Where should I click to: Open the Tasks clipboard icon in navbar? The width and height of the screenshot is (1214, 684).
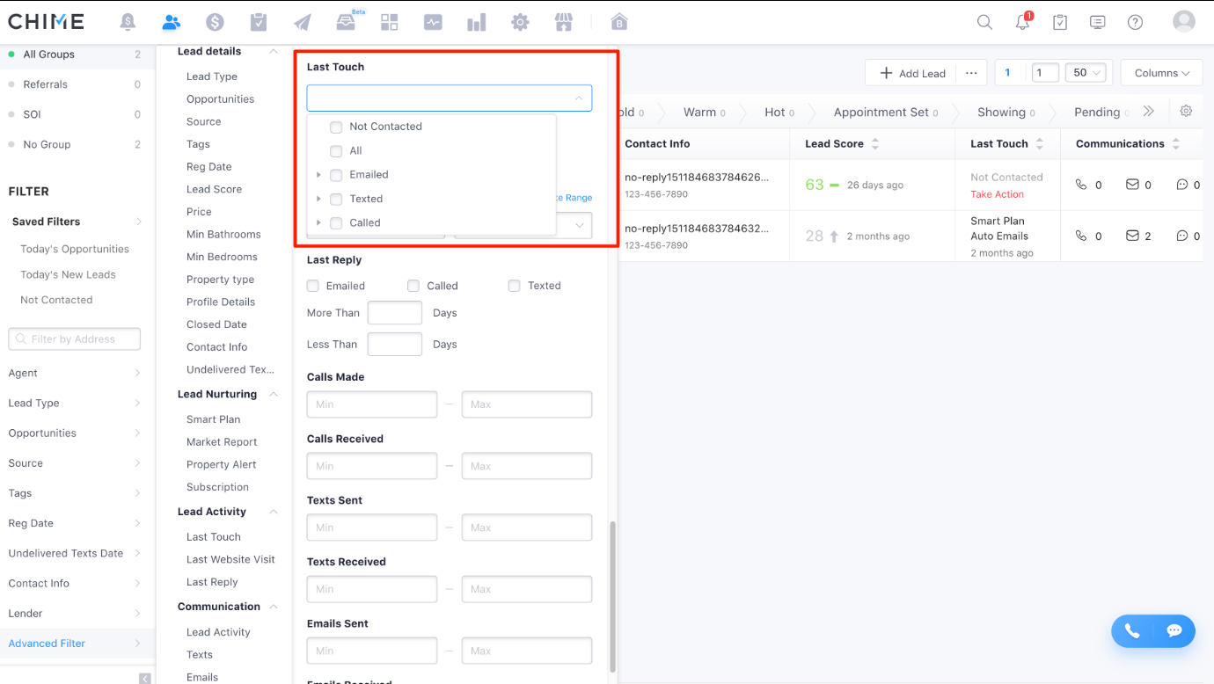coord(259,22)
